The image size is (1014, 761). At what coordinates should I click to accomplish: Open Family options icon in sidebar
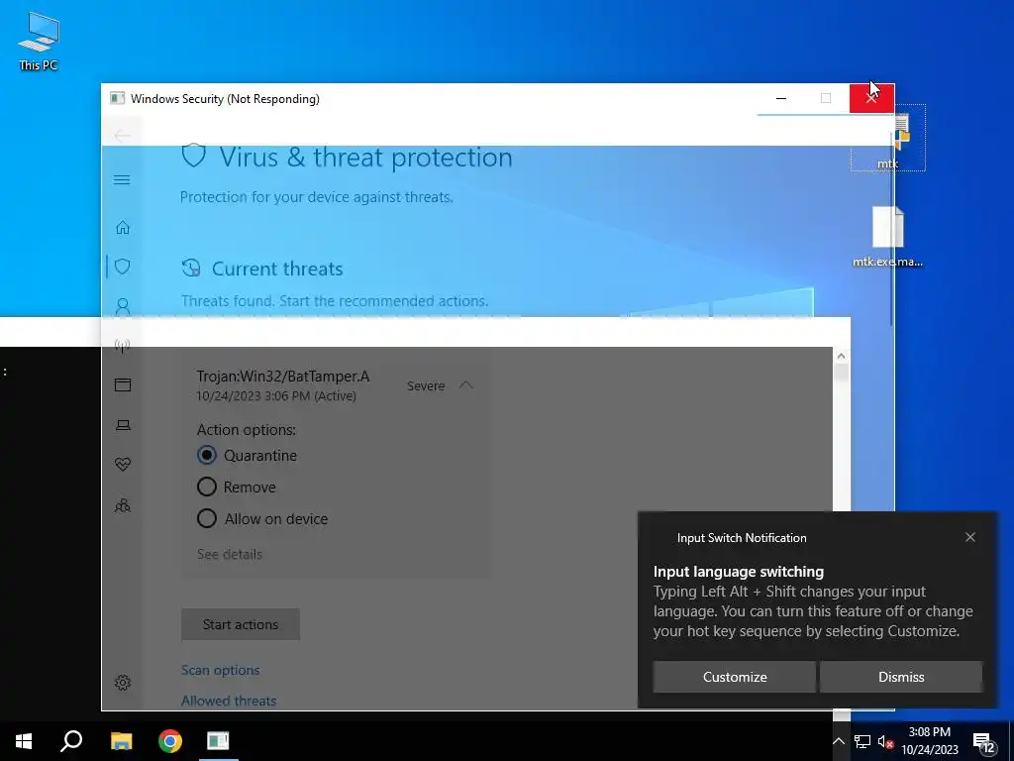click(122, 505)
